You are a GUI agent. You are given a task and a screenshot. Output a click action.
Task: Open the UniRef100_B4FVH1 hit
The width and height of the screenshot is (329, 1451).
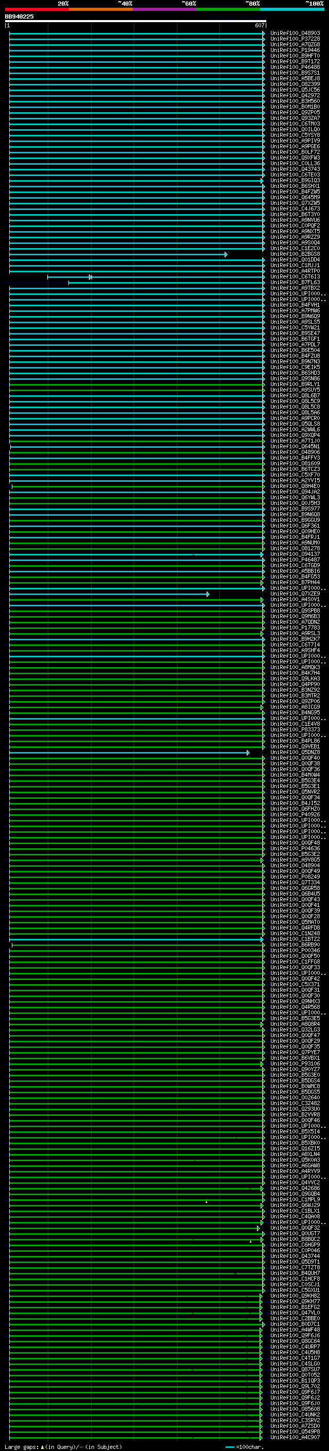click(295, 305)
